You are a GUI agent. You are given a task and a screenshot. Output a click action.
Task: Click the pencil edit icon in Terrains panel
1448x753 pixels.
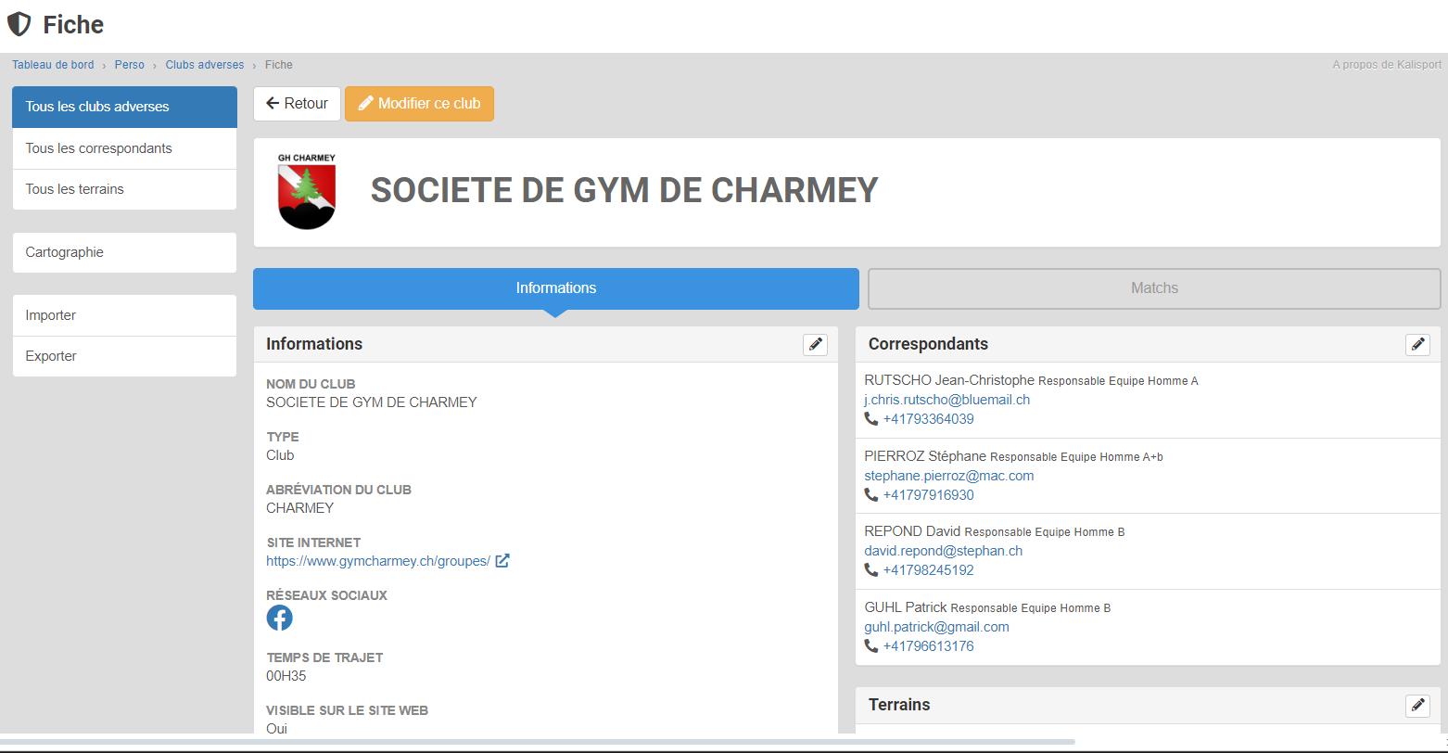point(1417,706)
